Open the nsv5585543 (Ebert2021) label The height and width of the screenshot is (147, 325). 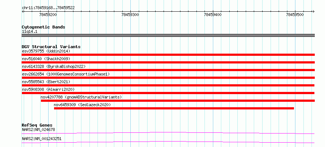[x=46, y=82]
